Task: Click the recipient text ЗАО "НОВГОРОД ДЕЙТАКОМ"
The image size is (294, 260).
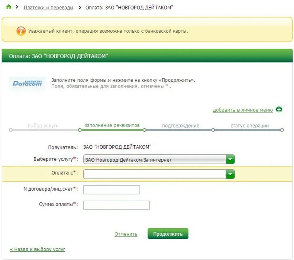Action: pos(117,147)
